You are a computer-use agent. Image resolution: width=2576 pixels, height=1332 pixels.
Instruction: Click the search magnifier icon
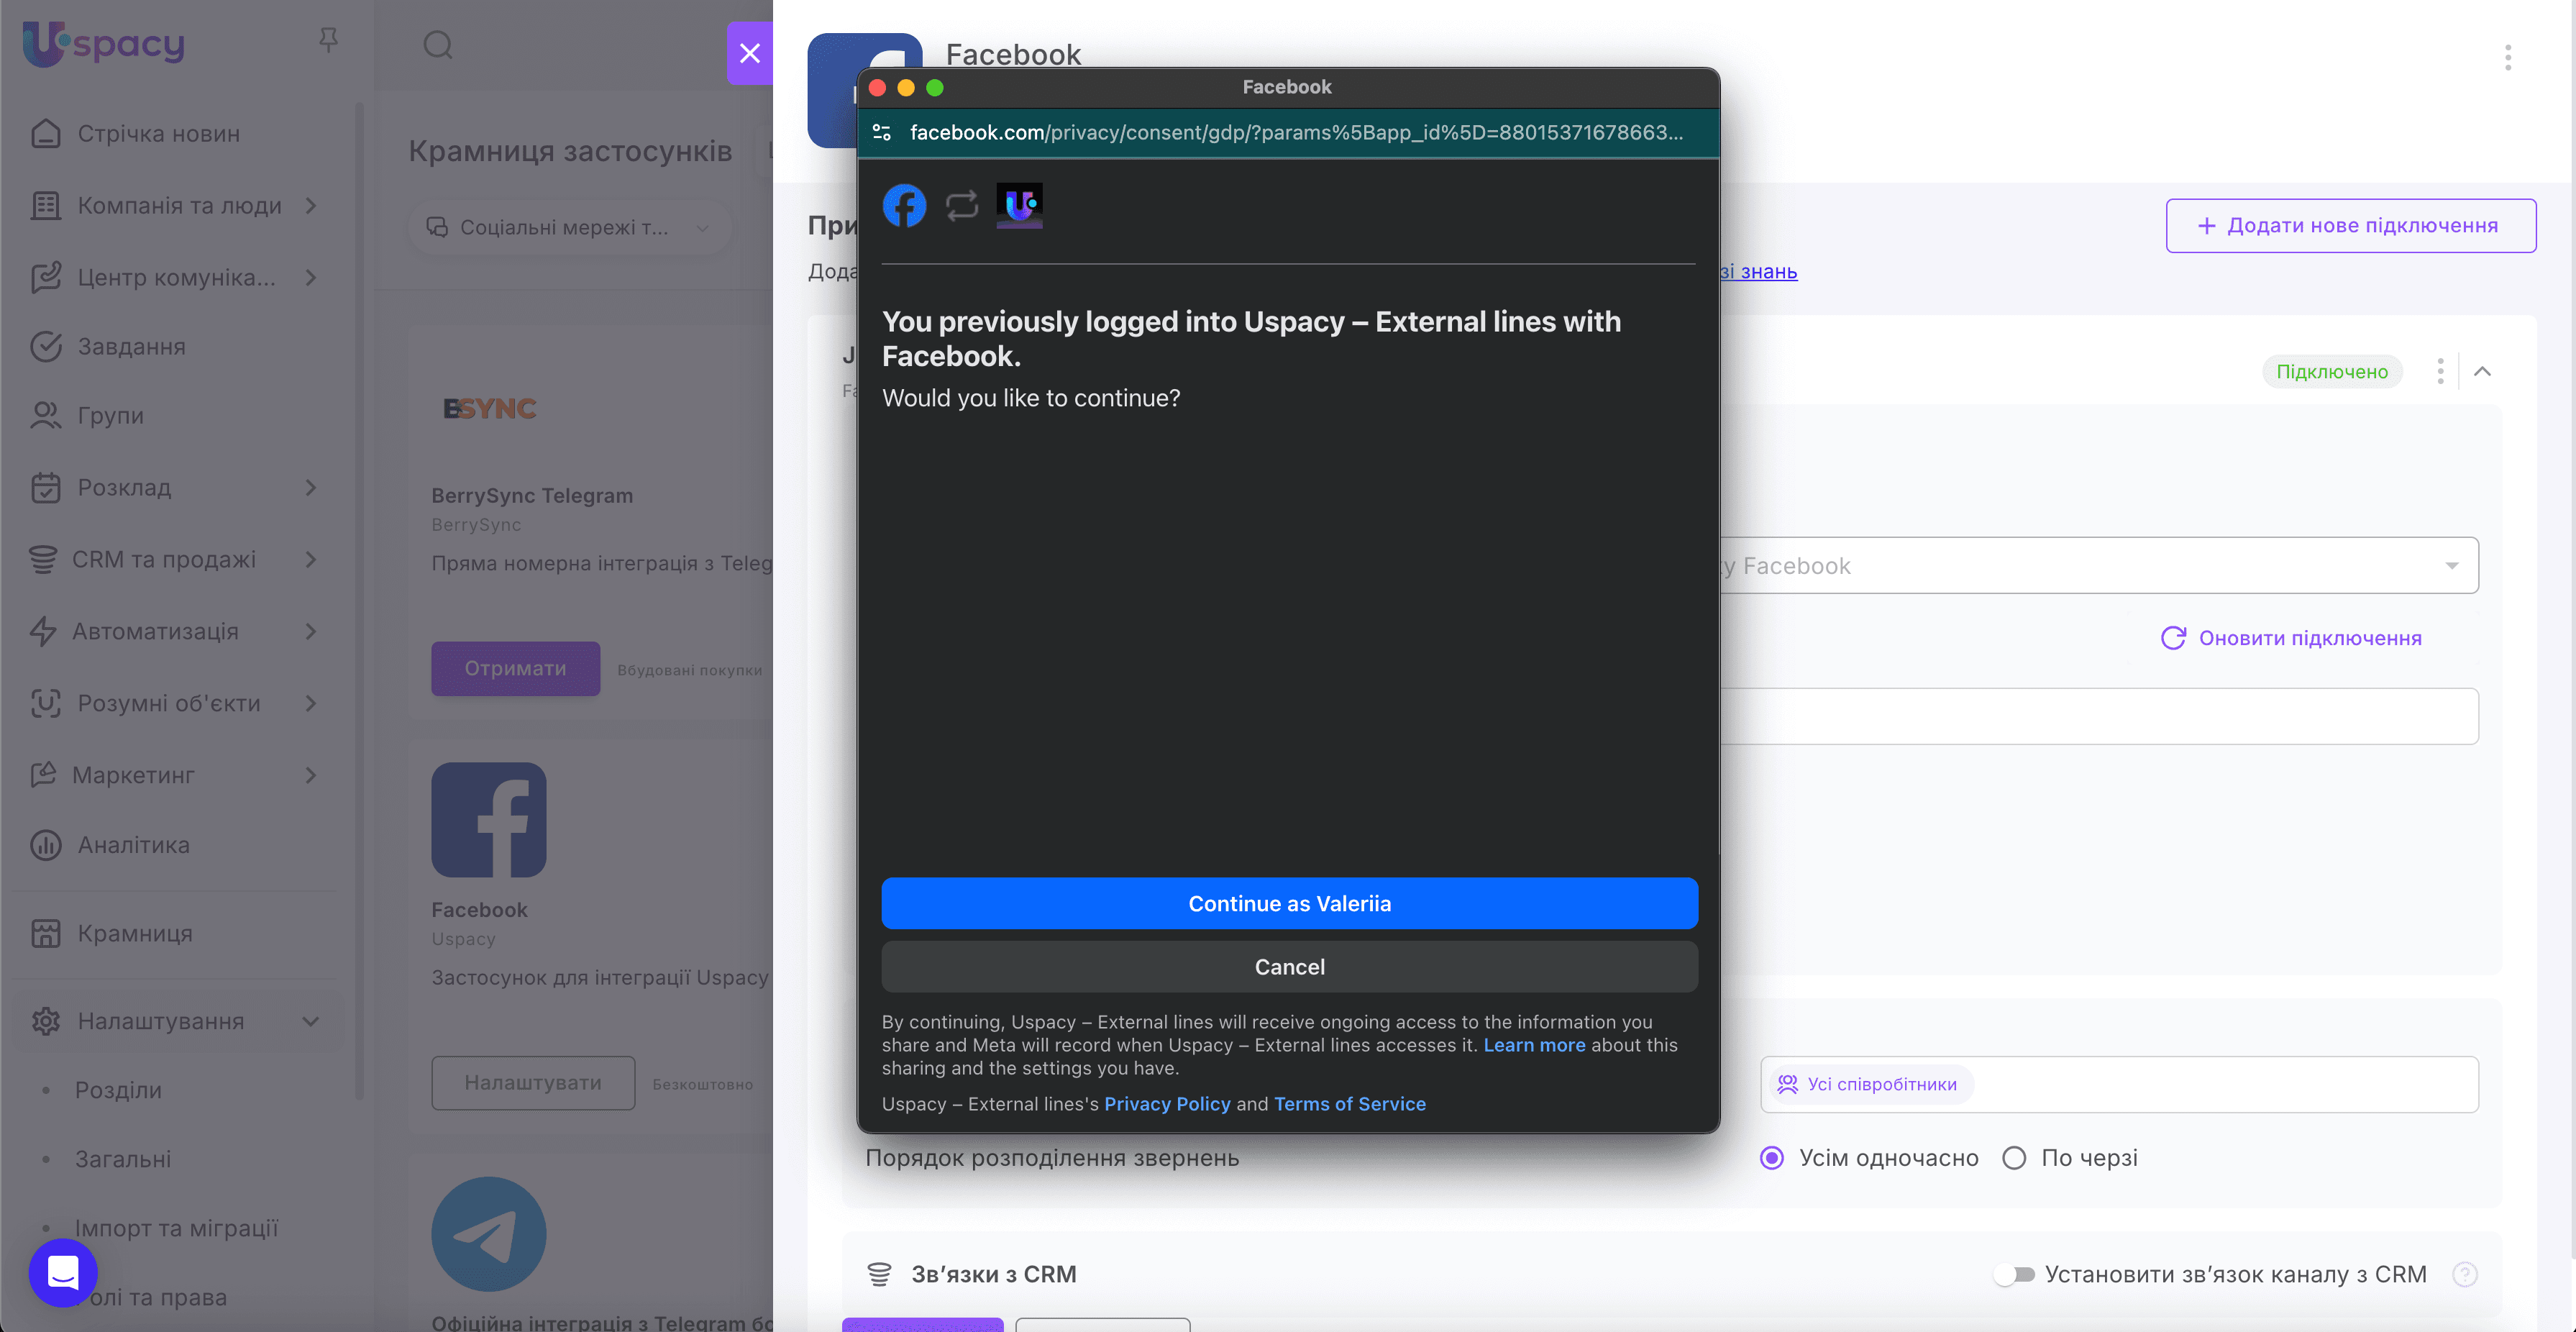click(438, 45)
